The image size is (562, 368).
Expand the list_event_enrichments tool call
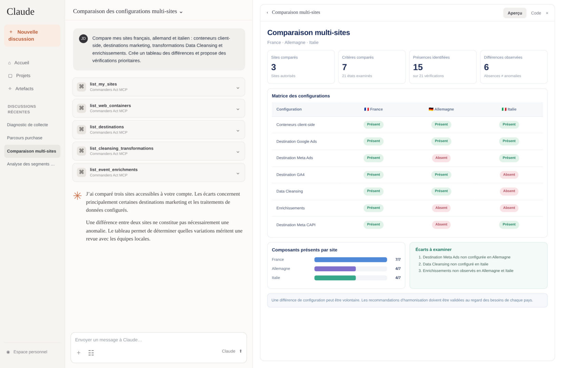238,173
